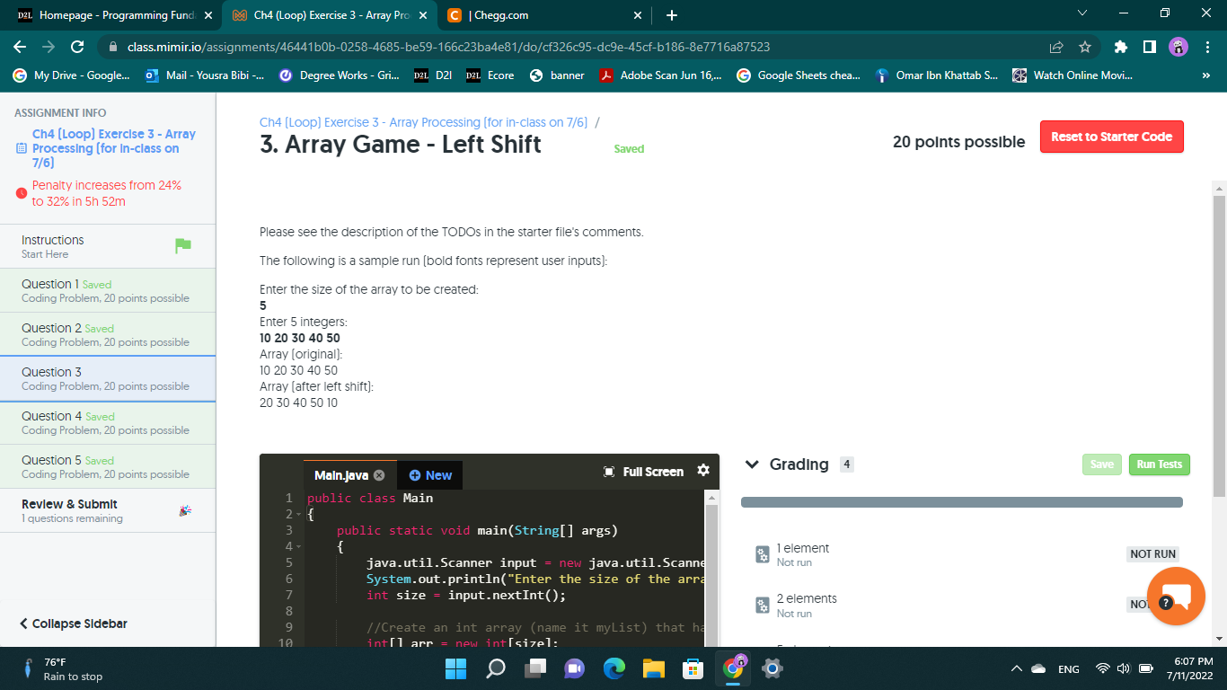Share this page icon in address bar
The image size is (1227, 690).
click(x=1056, y=47)
